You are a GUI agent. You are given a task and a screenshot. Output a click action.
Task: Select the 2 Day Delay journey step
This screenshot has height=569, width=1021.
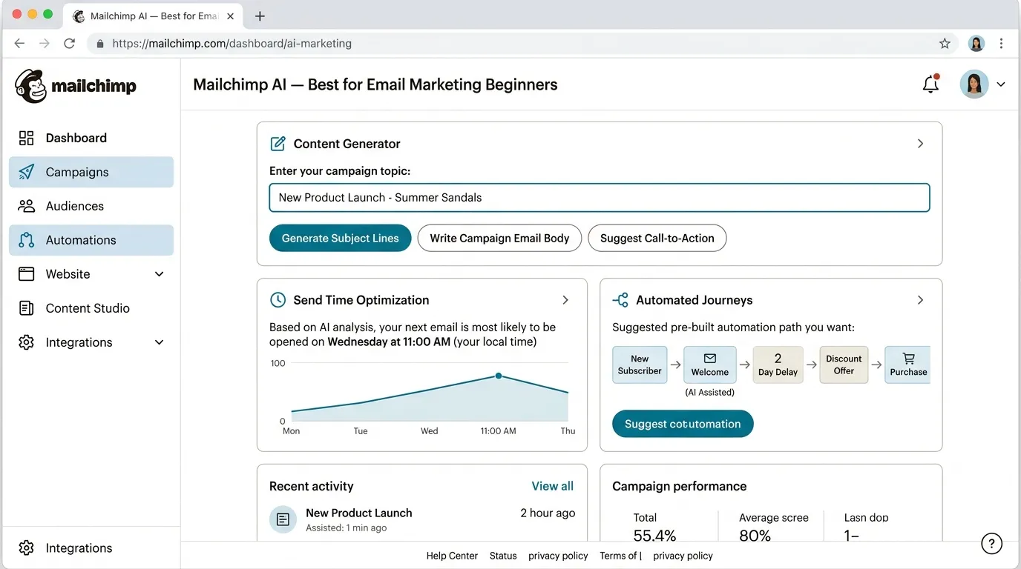click(x=778, y=365)
